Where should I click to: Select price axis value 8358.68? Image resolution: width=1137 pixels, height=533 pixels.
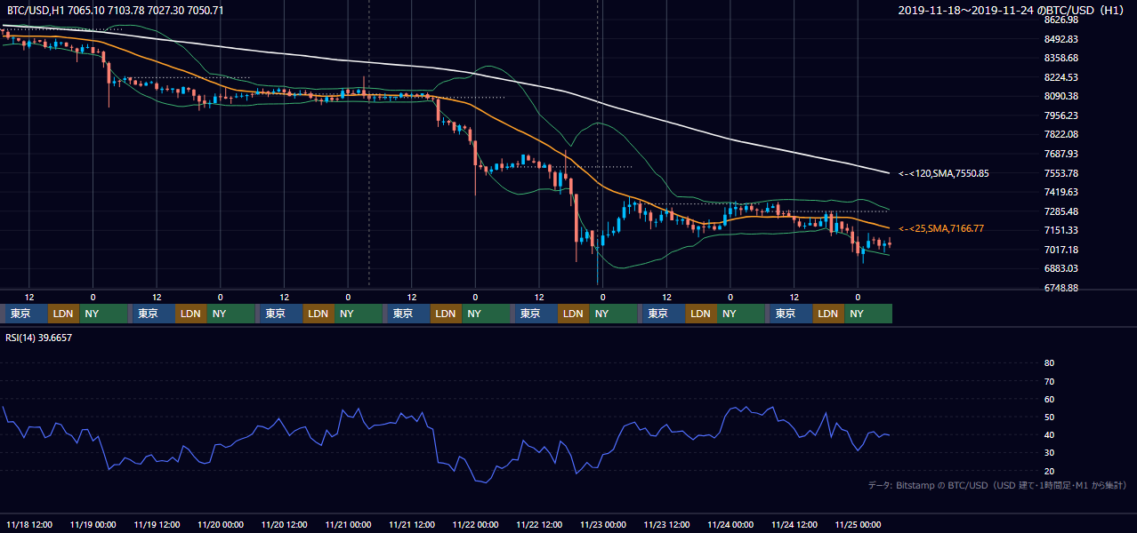1061,58
